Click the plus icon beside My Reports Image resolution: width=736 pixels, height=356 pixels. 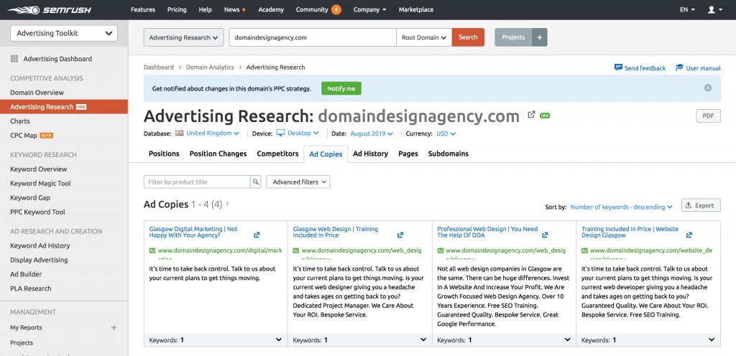(114, 327)
